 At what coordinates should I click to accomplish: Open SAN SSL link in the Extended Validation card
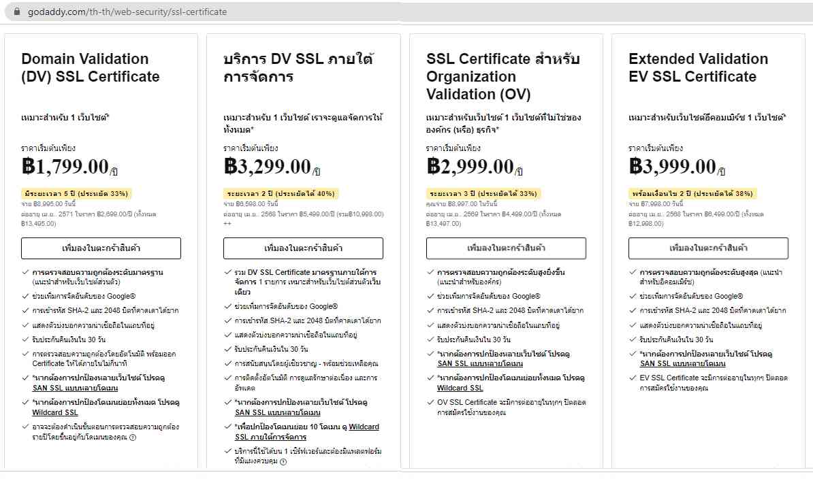[683, 364]
